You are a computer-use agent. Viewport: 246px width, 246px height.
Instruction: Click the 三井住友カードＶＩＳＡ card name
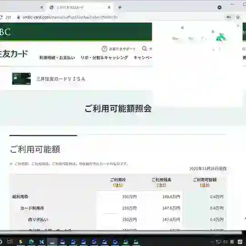pos(61,79)
